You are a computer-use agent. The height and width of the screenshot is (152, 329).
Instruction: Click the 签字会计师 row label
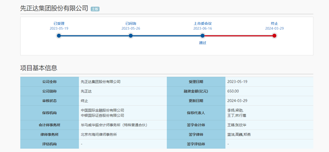point(196,125)
